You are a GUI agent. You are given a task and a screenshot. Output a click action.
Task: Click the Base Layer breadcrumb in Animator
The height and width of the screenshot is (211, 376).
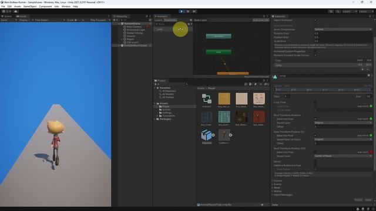200,20
